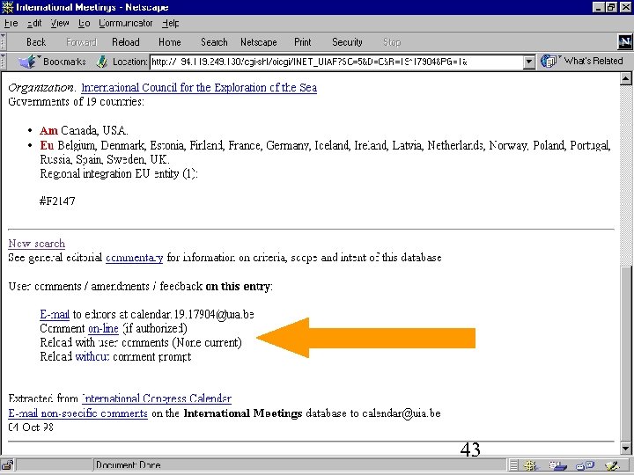Screen dimensions: 634x475
Task: Follow the New search link
Action: tap(36, 244)
